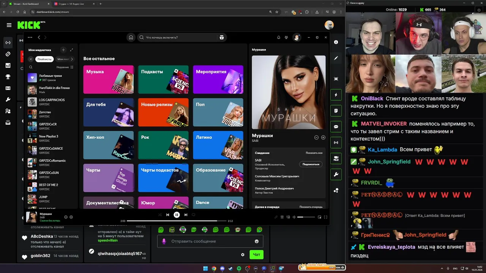The height and width of the screenshot is (273, 486).
Task: Click Показать все in Сведения section
Action: [x=314, y=153]
